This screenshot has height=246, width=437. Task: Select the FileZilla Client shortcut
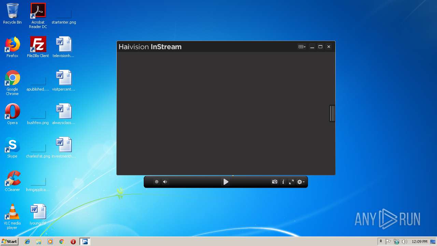[x=38, y=47]
